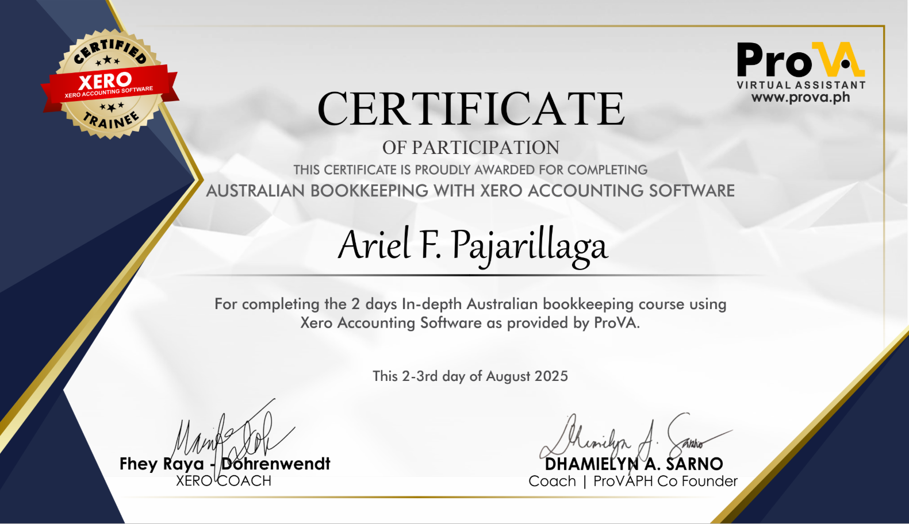The height and width of the screenshot is (524, 909).
Task: Click the 'OF PARTICIPATION' text
Action: [471, 148]
